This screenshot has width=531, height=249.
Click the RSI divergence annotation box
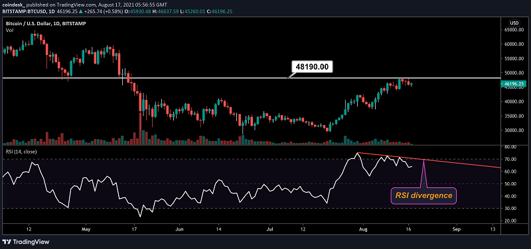click(424, 195)
